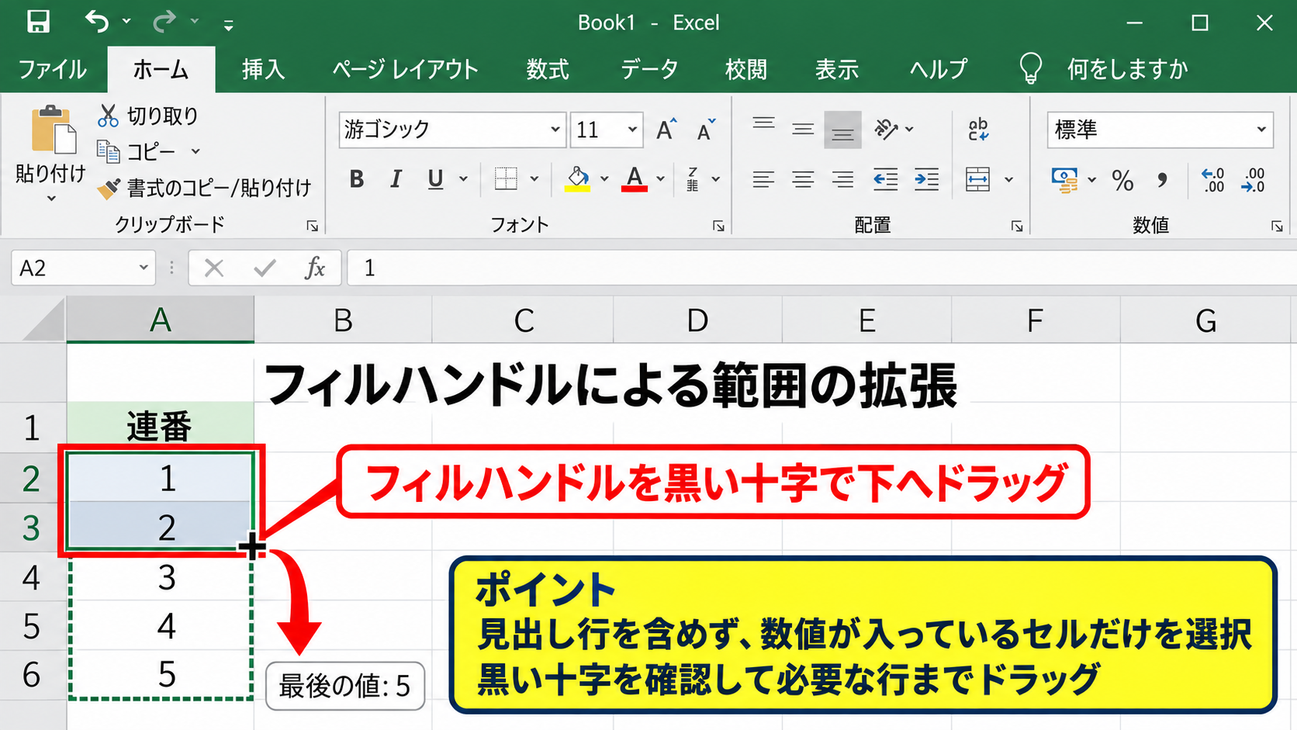
Task: Click the 書式のコピー/貼り付け format painter
Action: pos(204,188)
